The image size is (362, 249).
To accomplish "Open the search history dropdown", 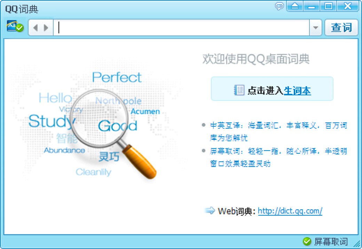I will pyautogui.click(x=316, y=27).
